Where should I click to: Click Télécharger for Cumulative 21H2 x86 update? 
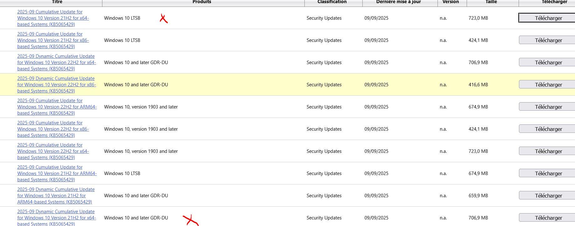547,40
